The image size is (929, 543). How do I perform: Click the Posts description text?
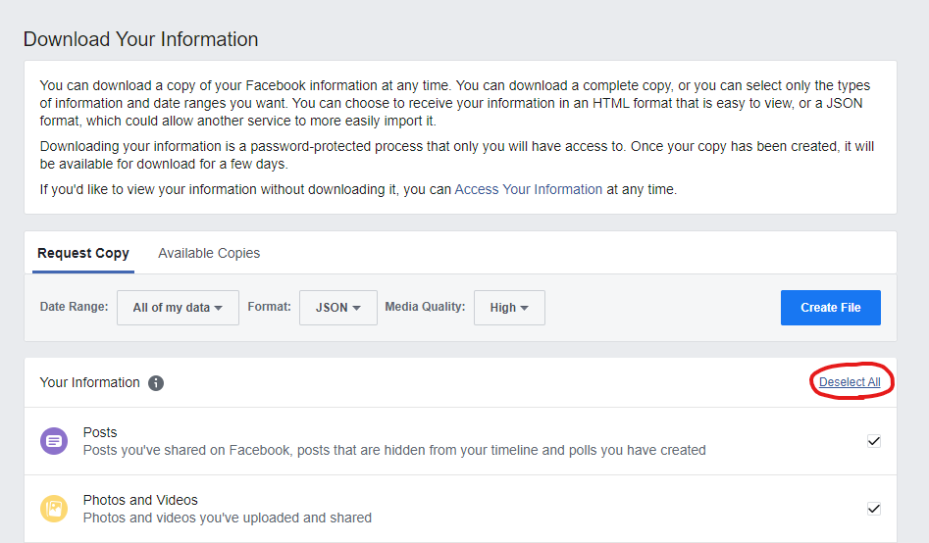point(394,451)
